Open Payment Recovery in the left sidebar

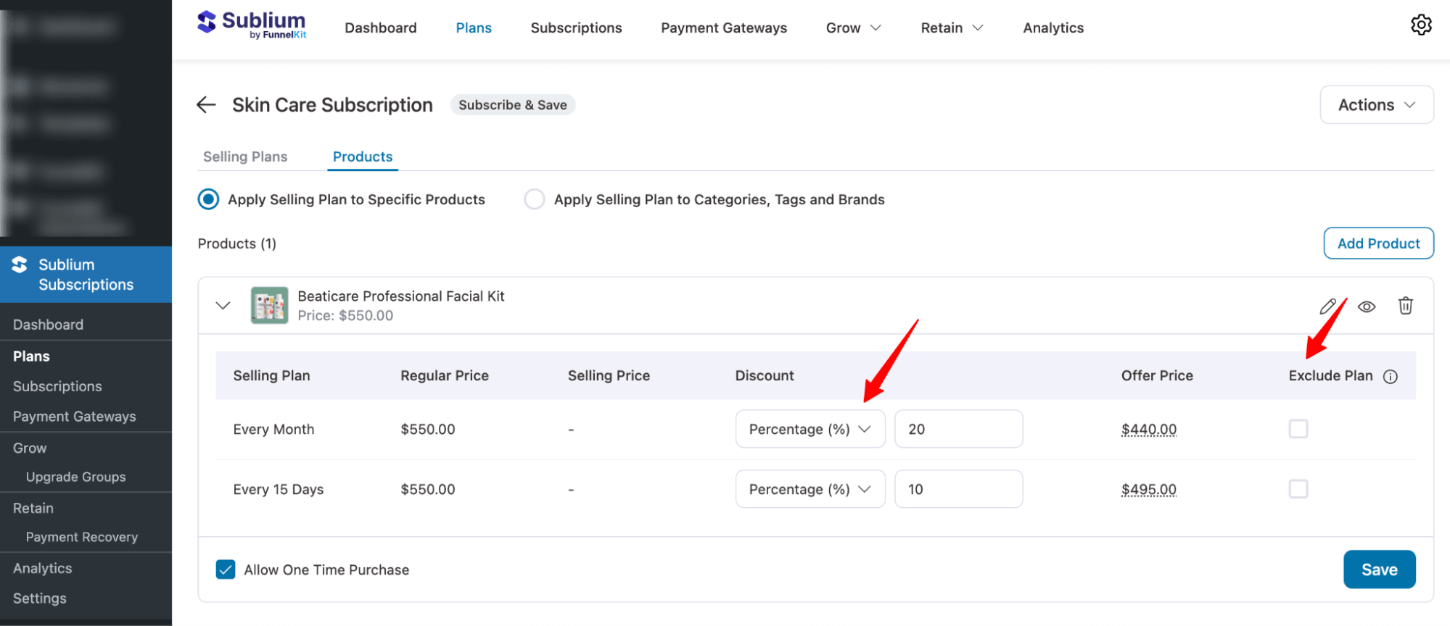coord(81,537)
